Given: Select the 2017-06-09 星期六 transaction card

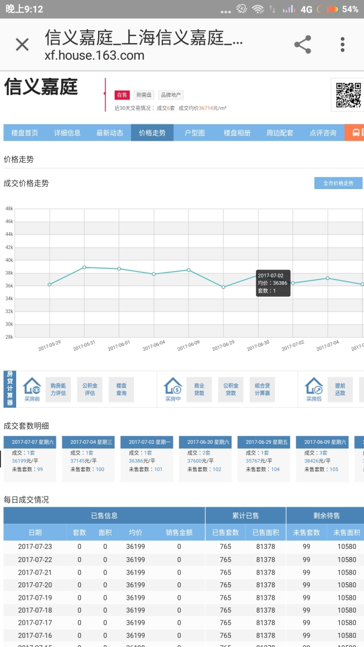Looking at the screenshot, I should point(323,459).
